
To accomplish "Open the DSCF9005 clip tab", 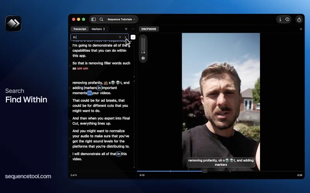I will (x=149, y=29).
